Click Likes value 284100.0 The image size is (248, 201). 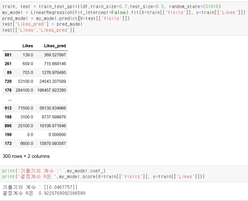tap(24, 90)
